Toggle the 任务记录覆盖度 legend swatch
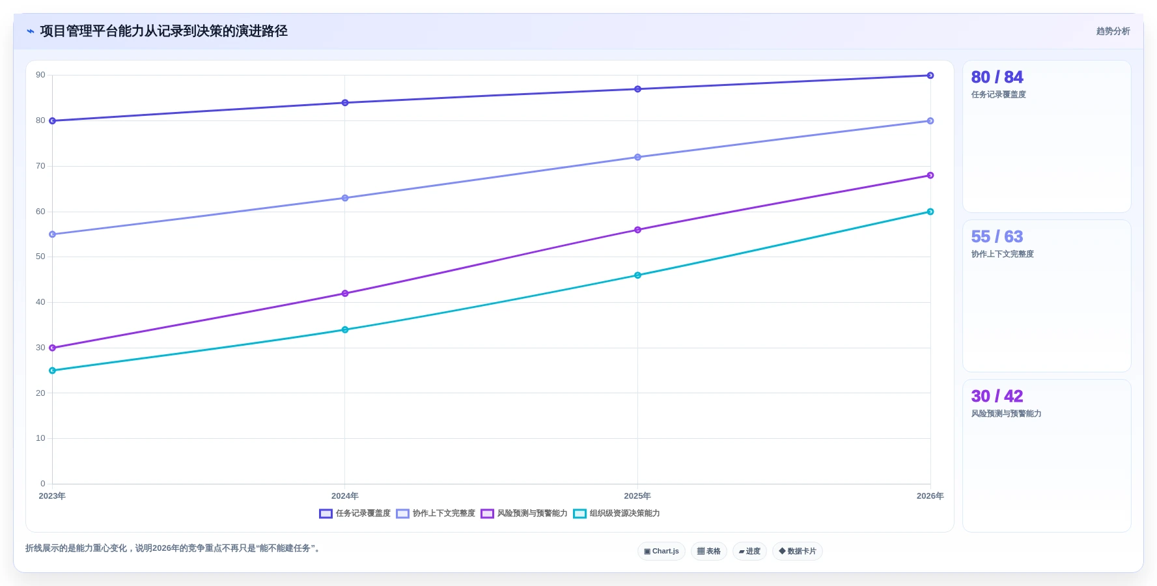The width and height of the screenshot is (1157, 586). [x=326, y=514]
